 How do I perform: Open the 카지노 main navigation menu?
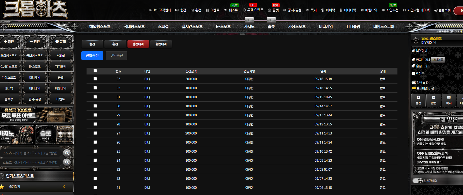pyautogui.click(x=249, y=26)
